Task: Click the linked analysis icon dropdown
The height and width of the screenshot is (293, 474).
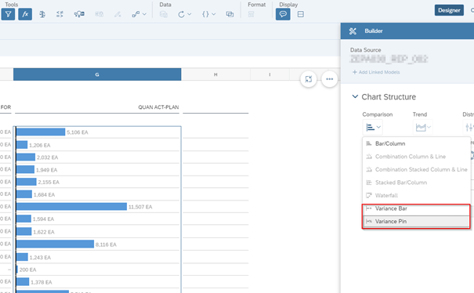Action: point(139,14)
